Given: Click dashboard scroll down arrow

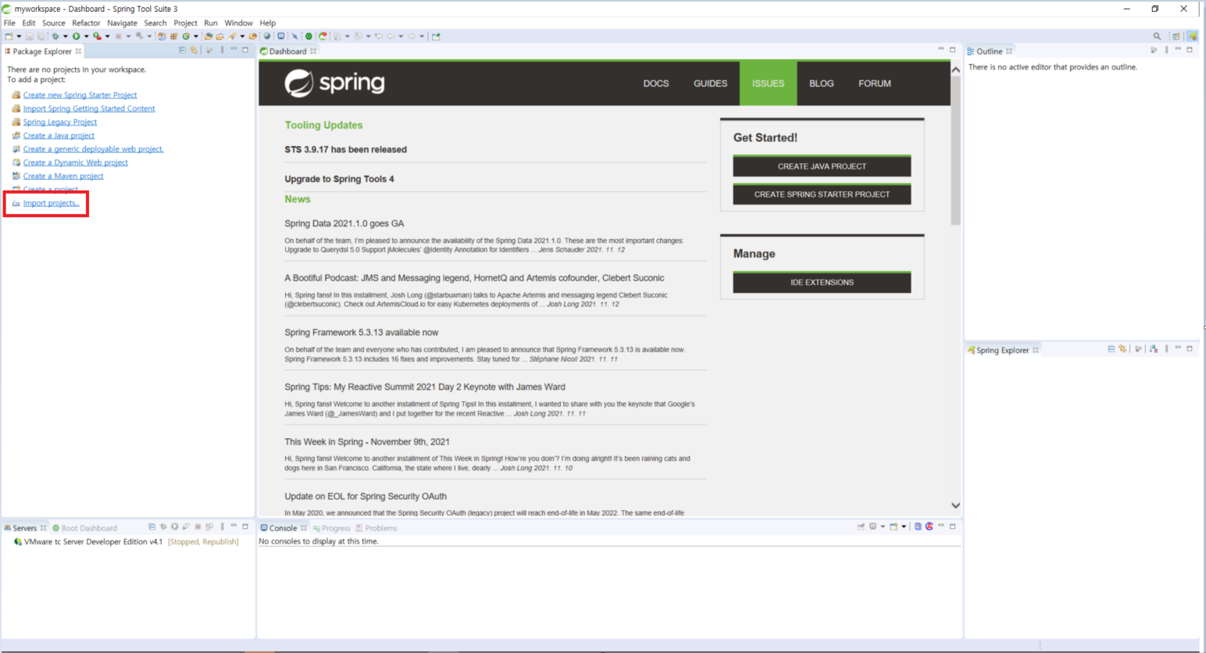Looking at the screenshot, I should click(x=955, y=505).
